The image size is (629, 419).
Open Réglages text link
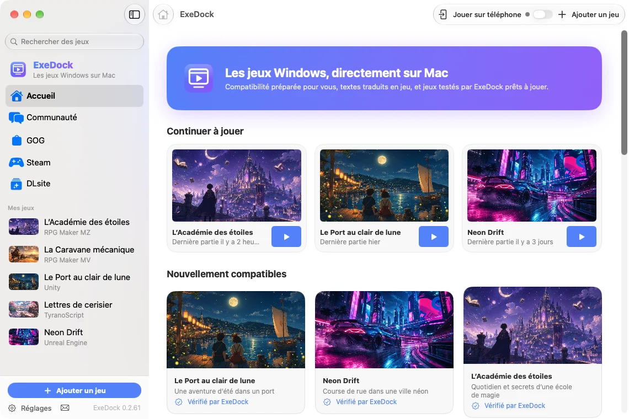36,408
